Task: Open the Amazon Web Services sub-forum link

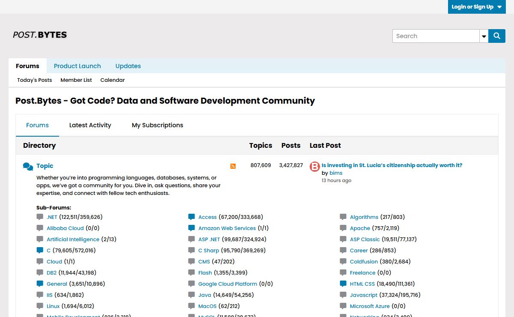Action: click(227, 228)
